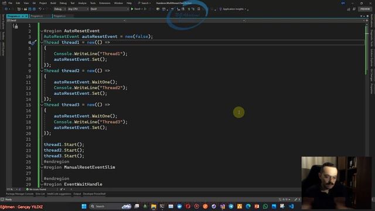The width and height of the screenshot is (375, 211).
Task: Click the New Item toolbar icon
Action: click(19, 9)
